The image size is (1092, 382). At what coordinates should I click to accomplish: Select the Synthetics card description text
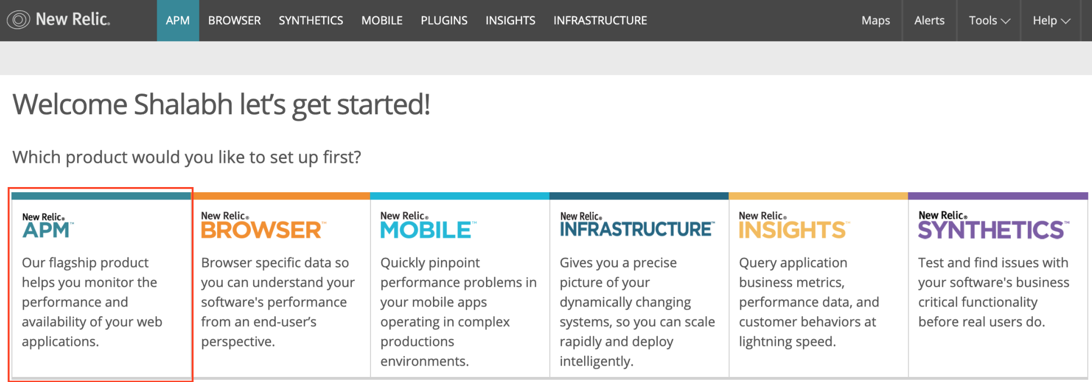(993, 292)
